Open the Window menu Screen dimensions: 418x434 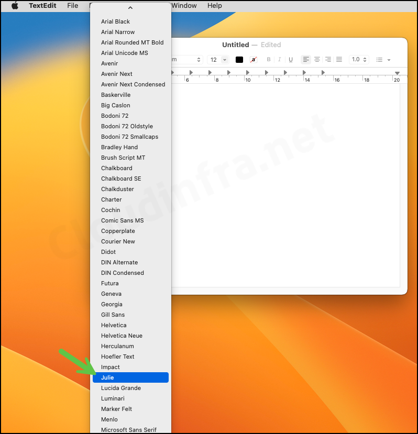pyautogui.click(x=184, y=6)
